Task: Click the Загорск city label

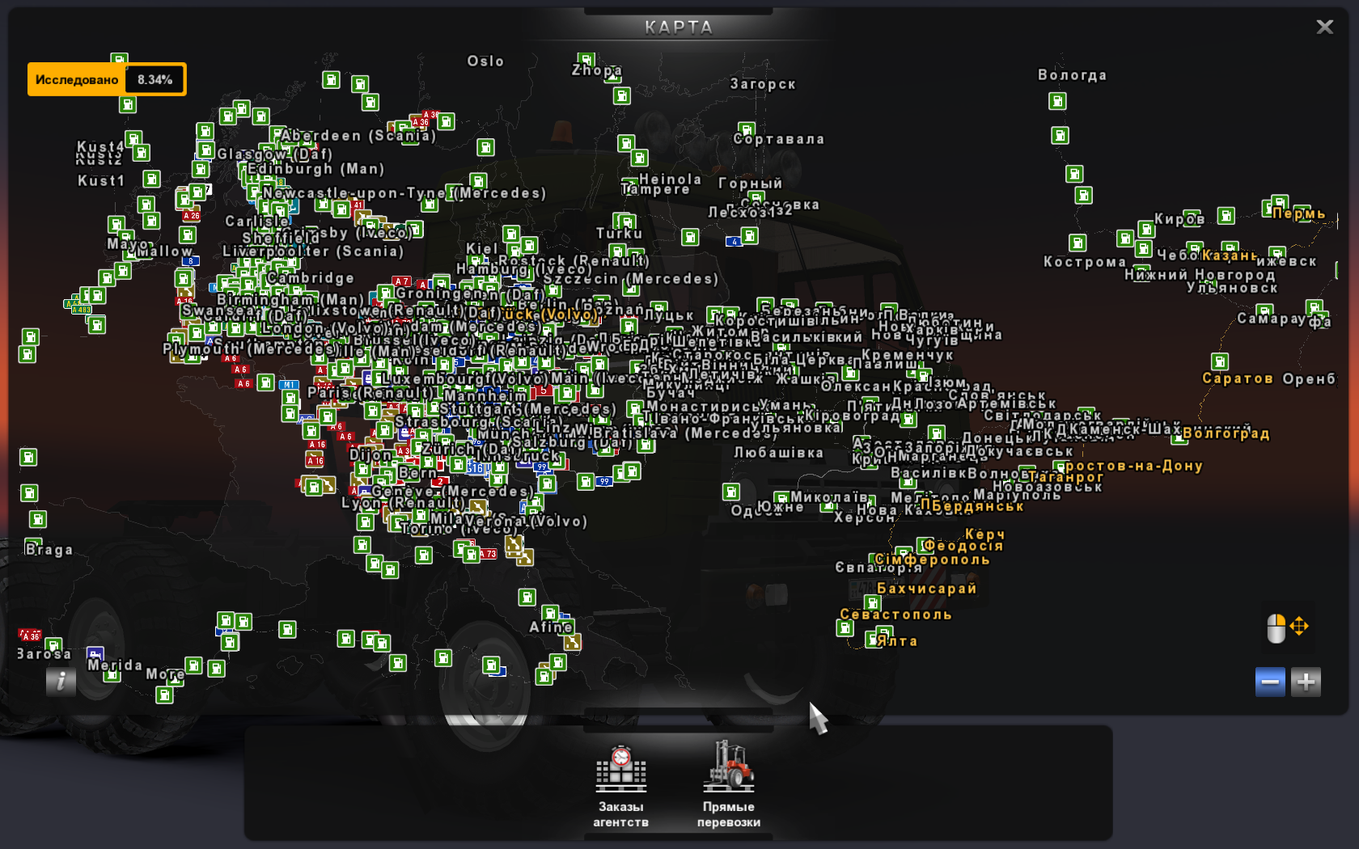Action: click(x=763, y=84)
